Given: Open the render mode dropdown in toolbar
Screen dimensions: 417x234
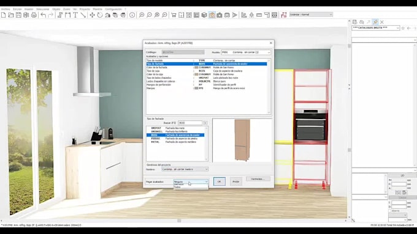Looking at the screenshot, I should point(311,15).
